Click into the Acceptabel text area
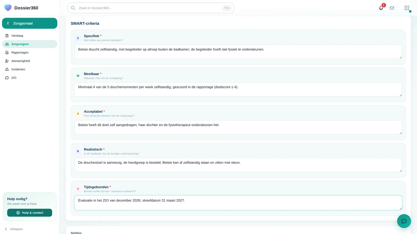This screenshot has width=417, height=234. (x=238, y=127)
